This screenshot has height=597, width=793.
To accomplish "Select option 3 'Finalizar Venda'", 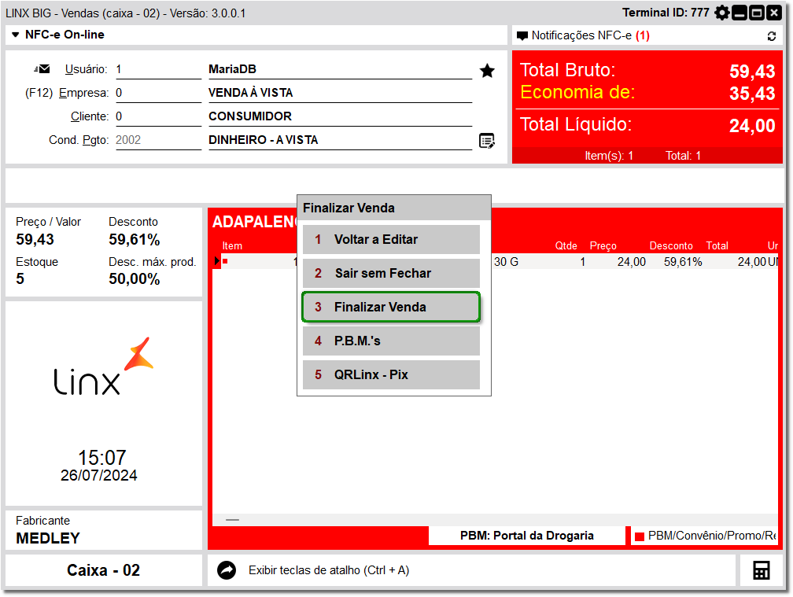I will 391,307.
